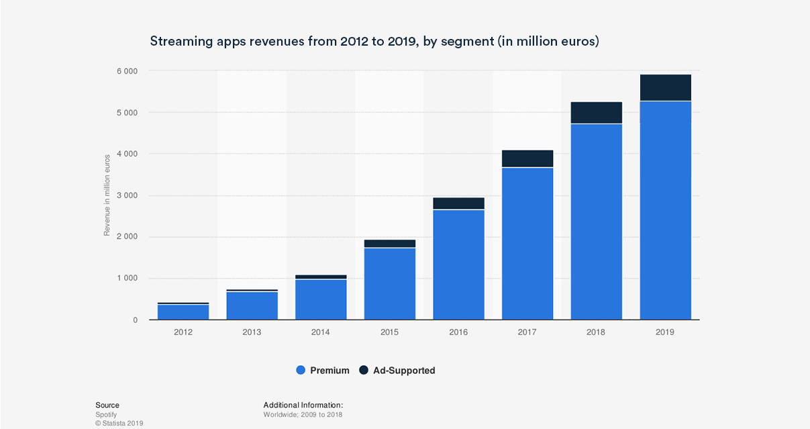
Task: Click the 2018 x-axis label
Action: tap(597, 332)
